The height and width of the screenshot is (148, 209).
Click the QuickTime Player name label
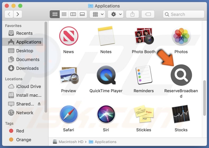click(106, 91)
